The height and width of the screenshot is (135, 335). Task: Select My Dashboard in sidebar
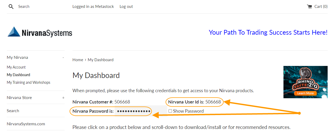(x=18, y=75)
